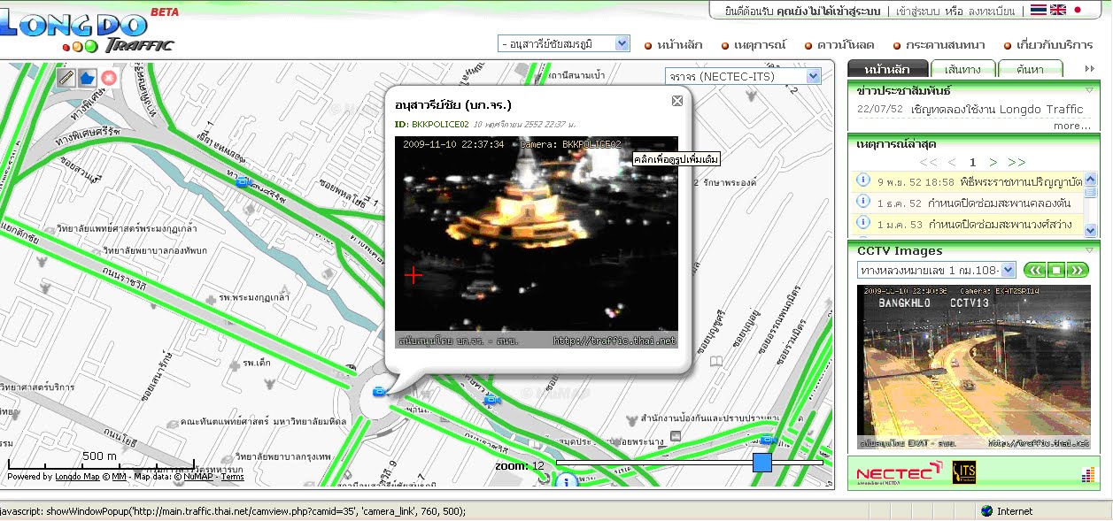The image size is (1113, 521).
Task: Select the หน้าหลัก side panel tab
Action: pyautogui.click(x=887, y=69)
